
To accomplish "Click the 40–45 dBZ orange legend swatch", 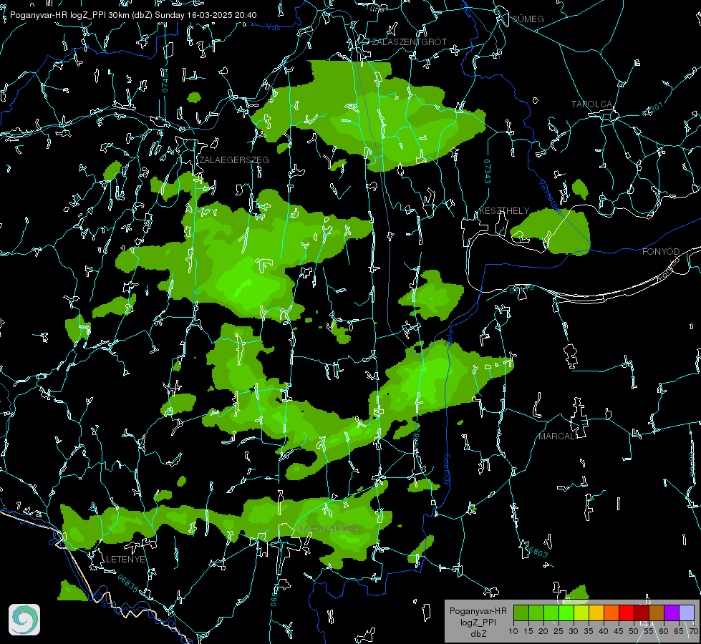I will click(611, 613).
